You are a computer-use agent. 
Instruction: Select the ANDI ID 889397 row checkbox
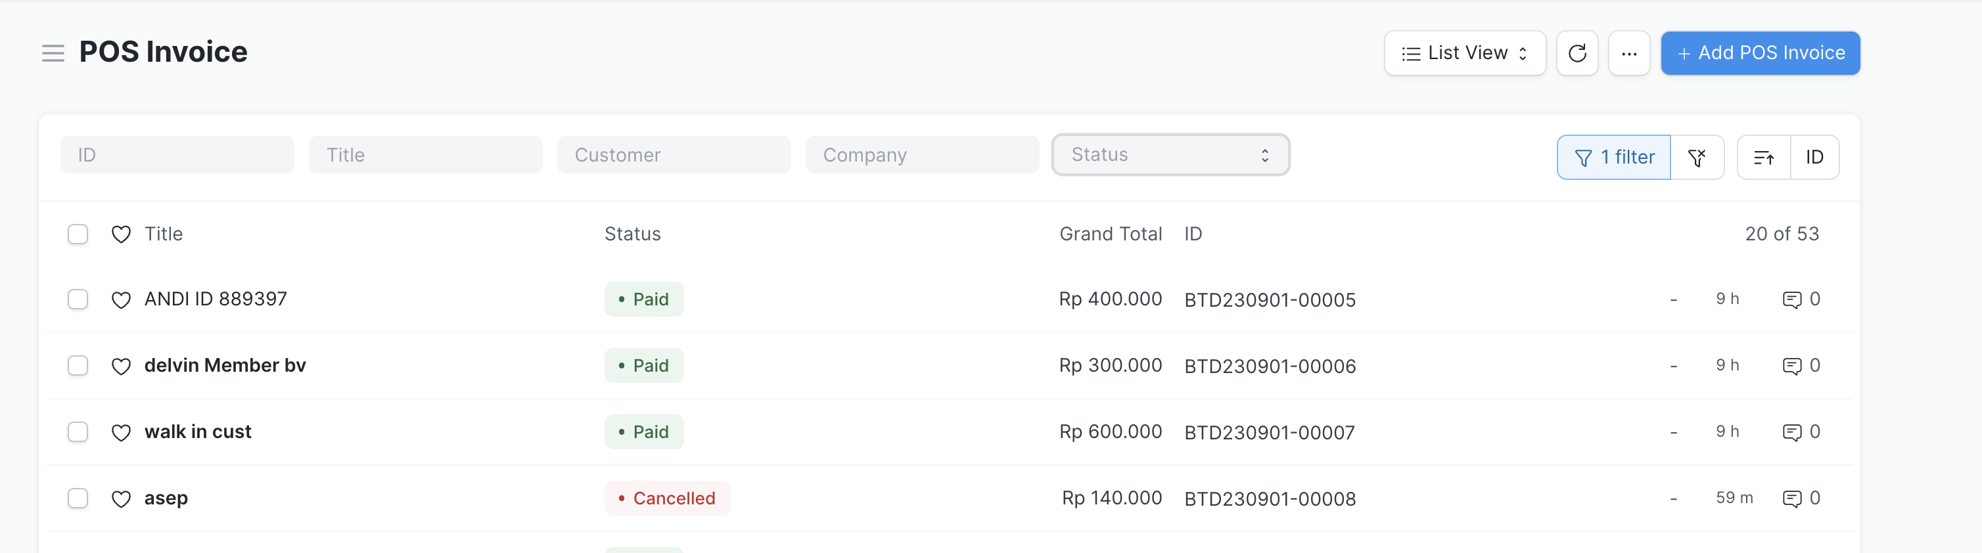78,299
